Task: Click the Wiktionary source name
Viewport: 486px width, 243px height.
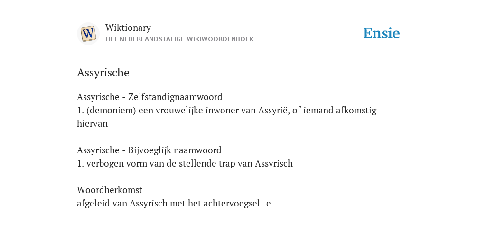Action: point(128,28)
